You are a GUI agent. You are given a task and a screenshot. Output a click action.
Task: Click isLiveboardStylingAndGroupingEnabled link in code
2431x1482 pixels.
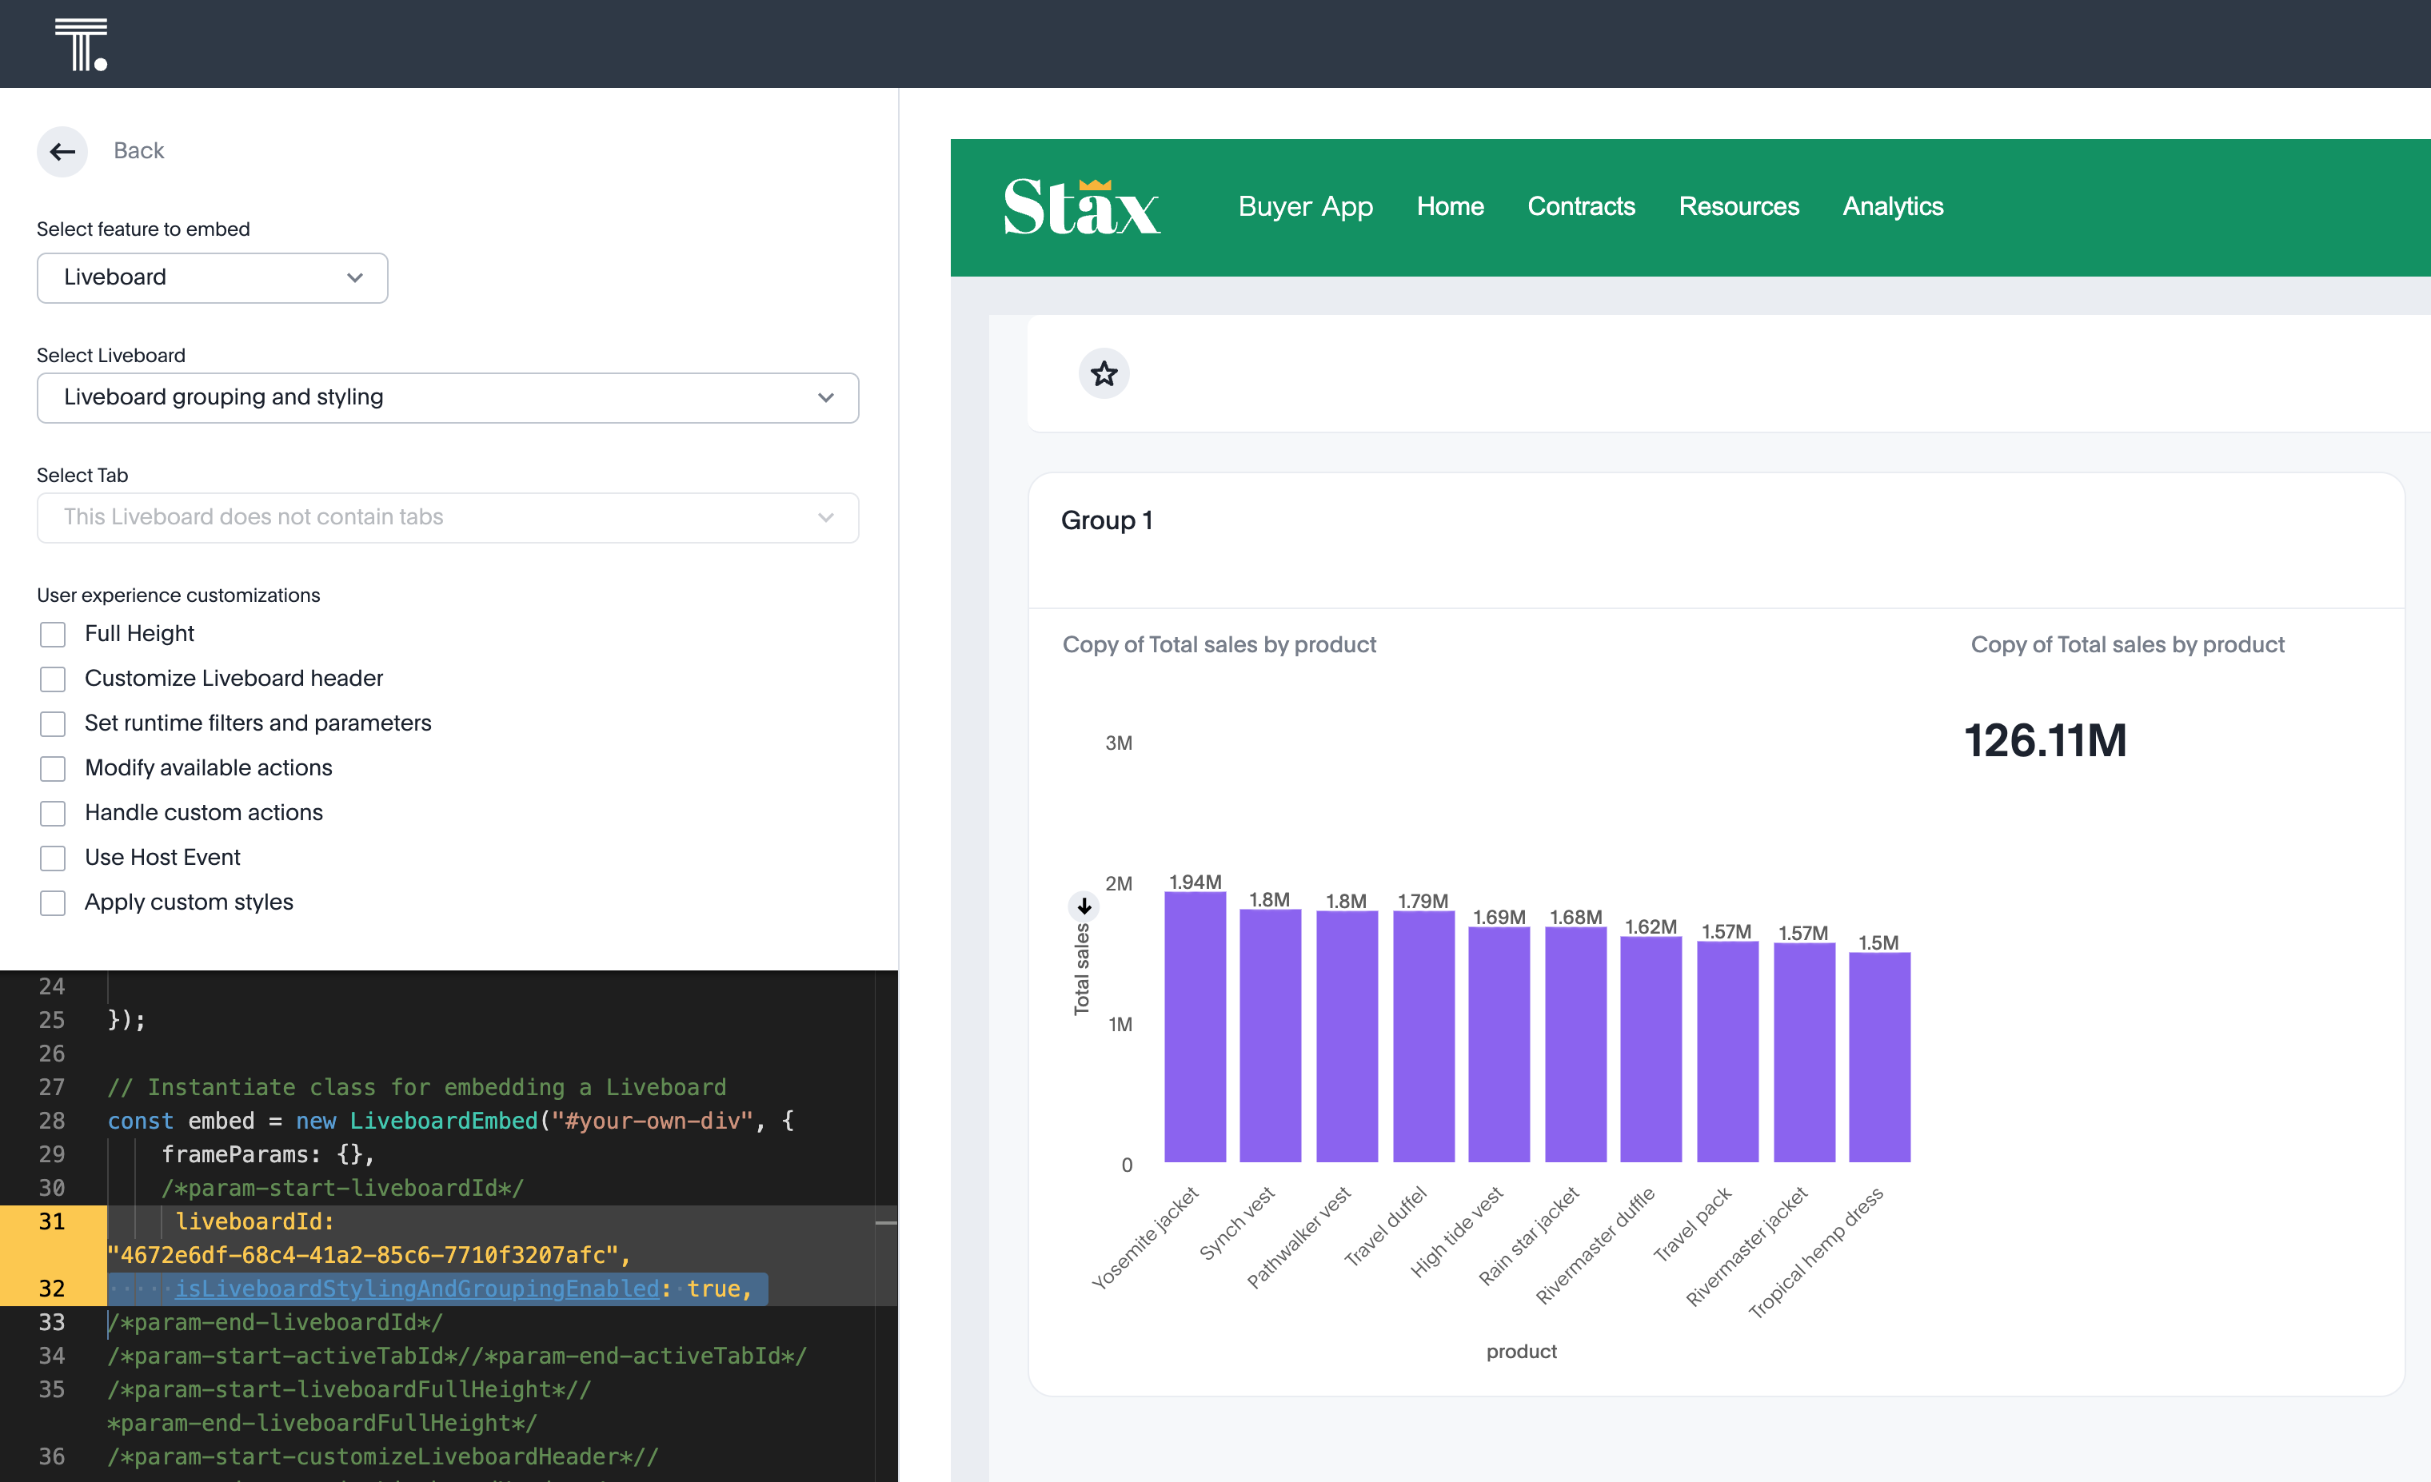click(x=417, y=1289)
